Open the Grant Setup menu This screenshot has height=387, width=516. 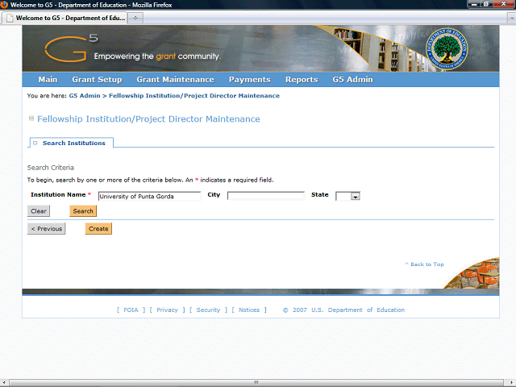click(x=97, y=80)
